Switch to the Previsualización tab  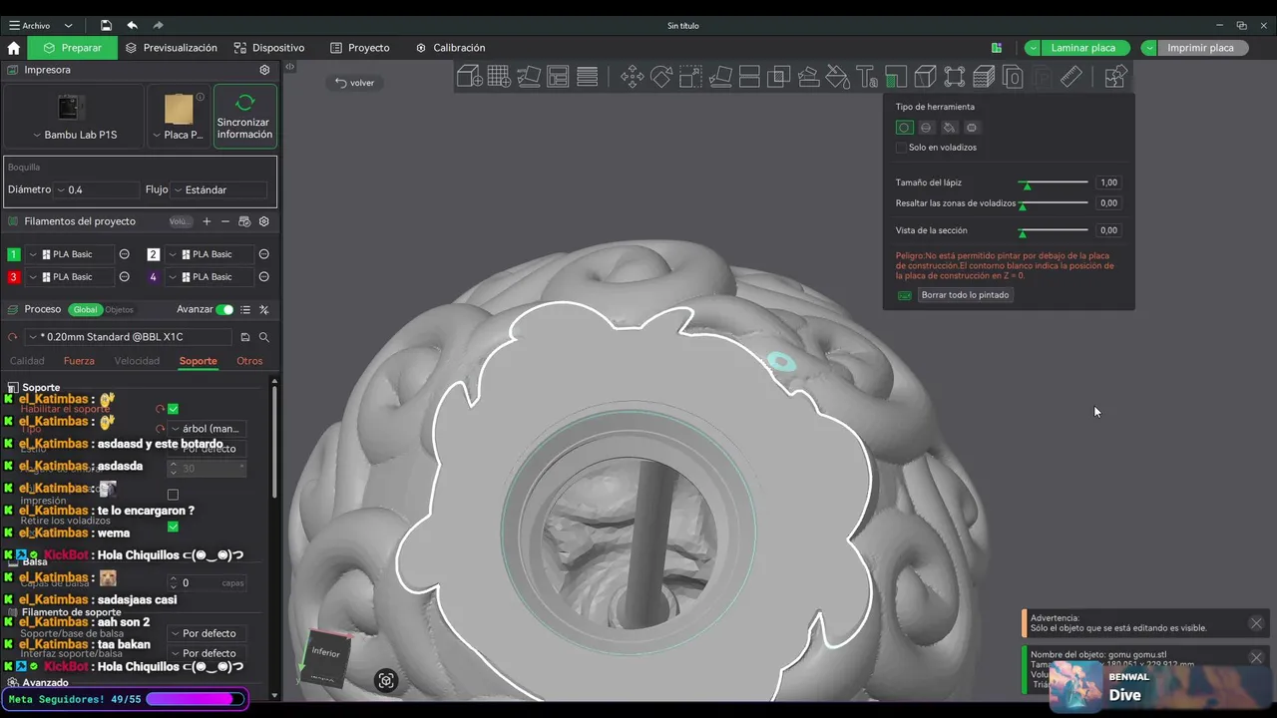pyautogui.click(x=171, y=48)
